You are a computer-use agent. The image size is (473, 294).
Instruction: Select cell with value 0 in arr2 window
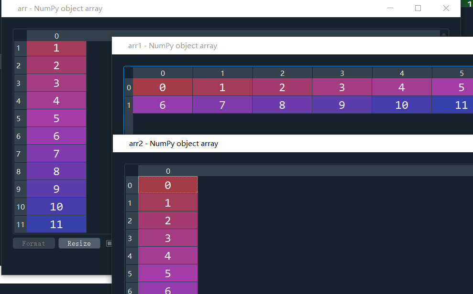[x=168, y=185]
